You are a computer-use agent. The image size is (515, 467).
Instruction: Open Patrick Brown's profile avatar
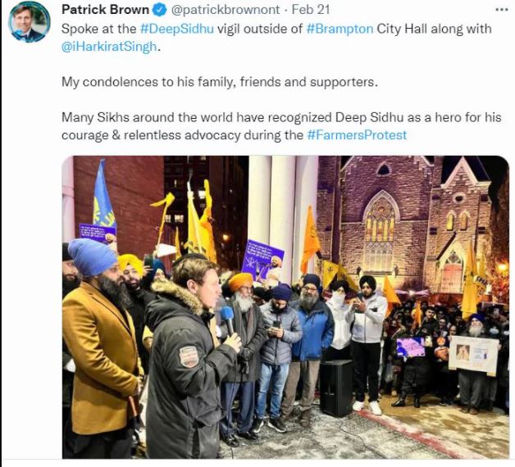pyautogui.click(x=29, y=23)
